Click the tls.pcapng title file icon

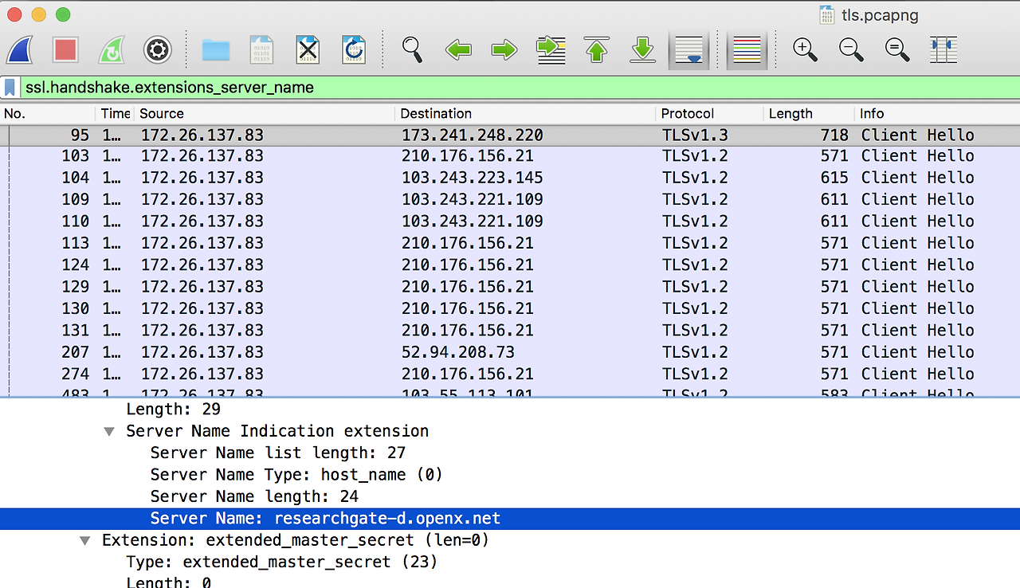point(828,15)
